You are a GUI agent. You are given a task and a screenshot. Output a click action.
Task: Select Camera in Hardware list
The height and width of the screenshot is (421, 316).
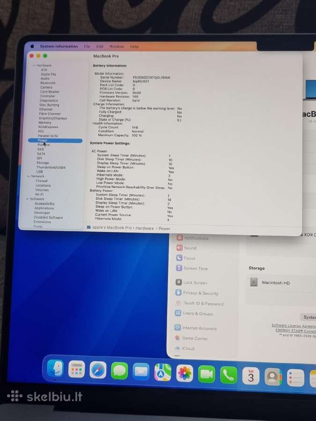pyautogui.click(x=46, y=87)
